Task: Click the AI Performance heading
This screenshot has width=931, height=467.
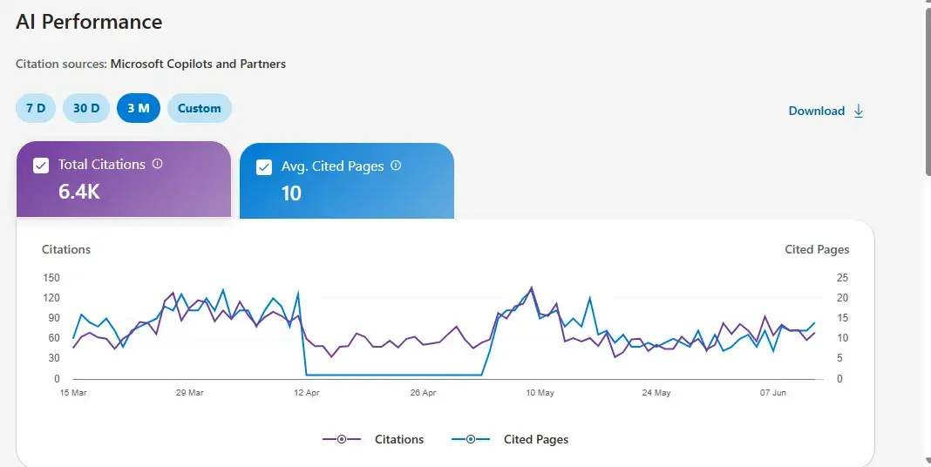Action: pos(89,22)
